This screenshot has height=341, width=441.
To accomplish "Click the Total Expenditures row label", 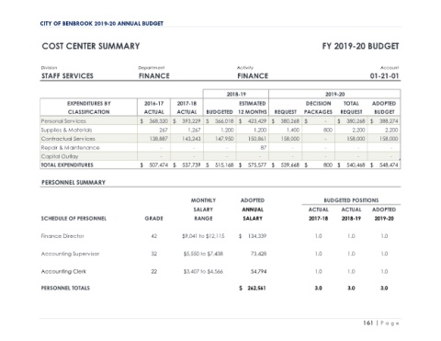I will [67, 165].
